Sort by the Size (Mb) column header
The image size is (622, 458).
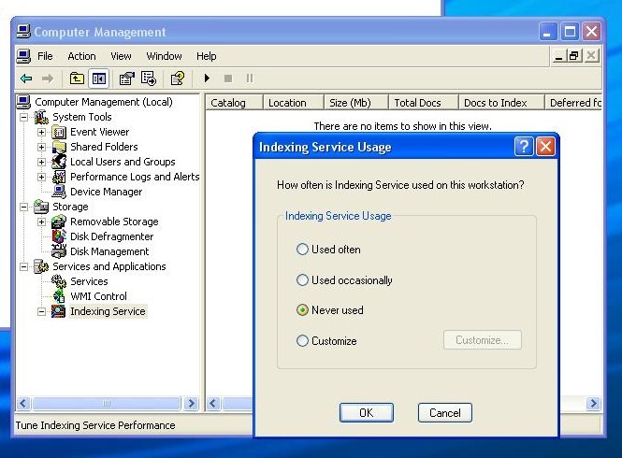coord(356,103)
